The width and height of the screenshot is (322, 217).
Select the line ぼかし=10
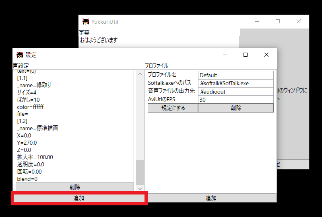(28, 100)
